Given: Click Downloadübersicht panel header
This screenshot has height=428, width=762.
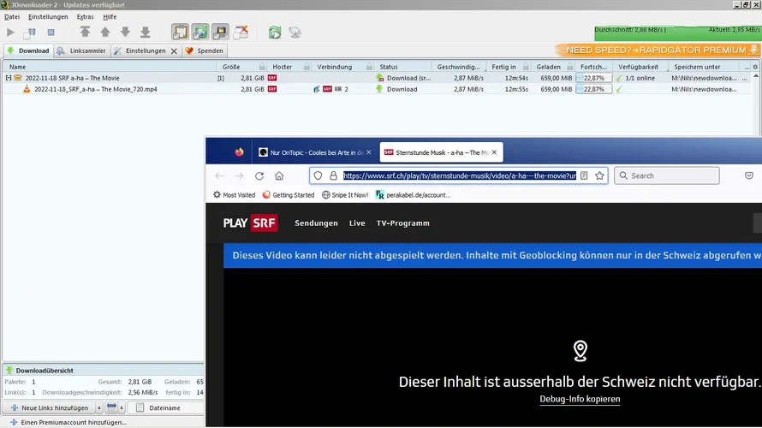Looking at the screenshot, I should click(x=103, y=370).
